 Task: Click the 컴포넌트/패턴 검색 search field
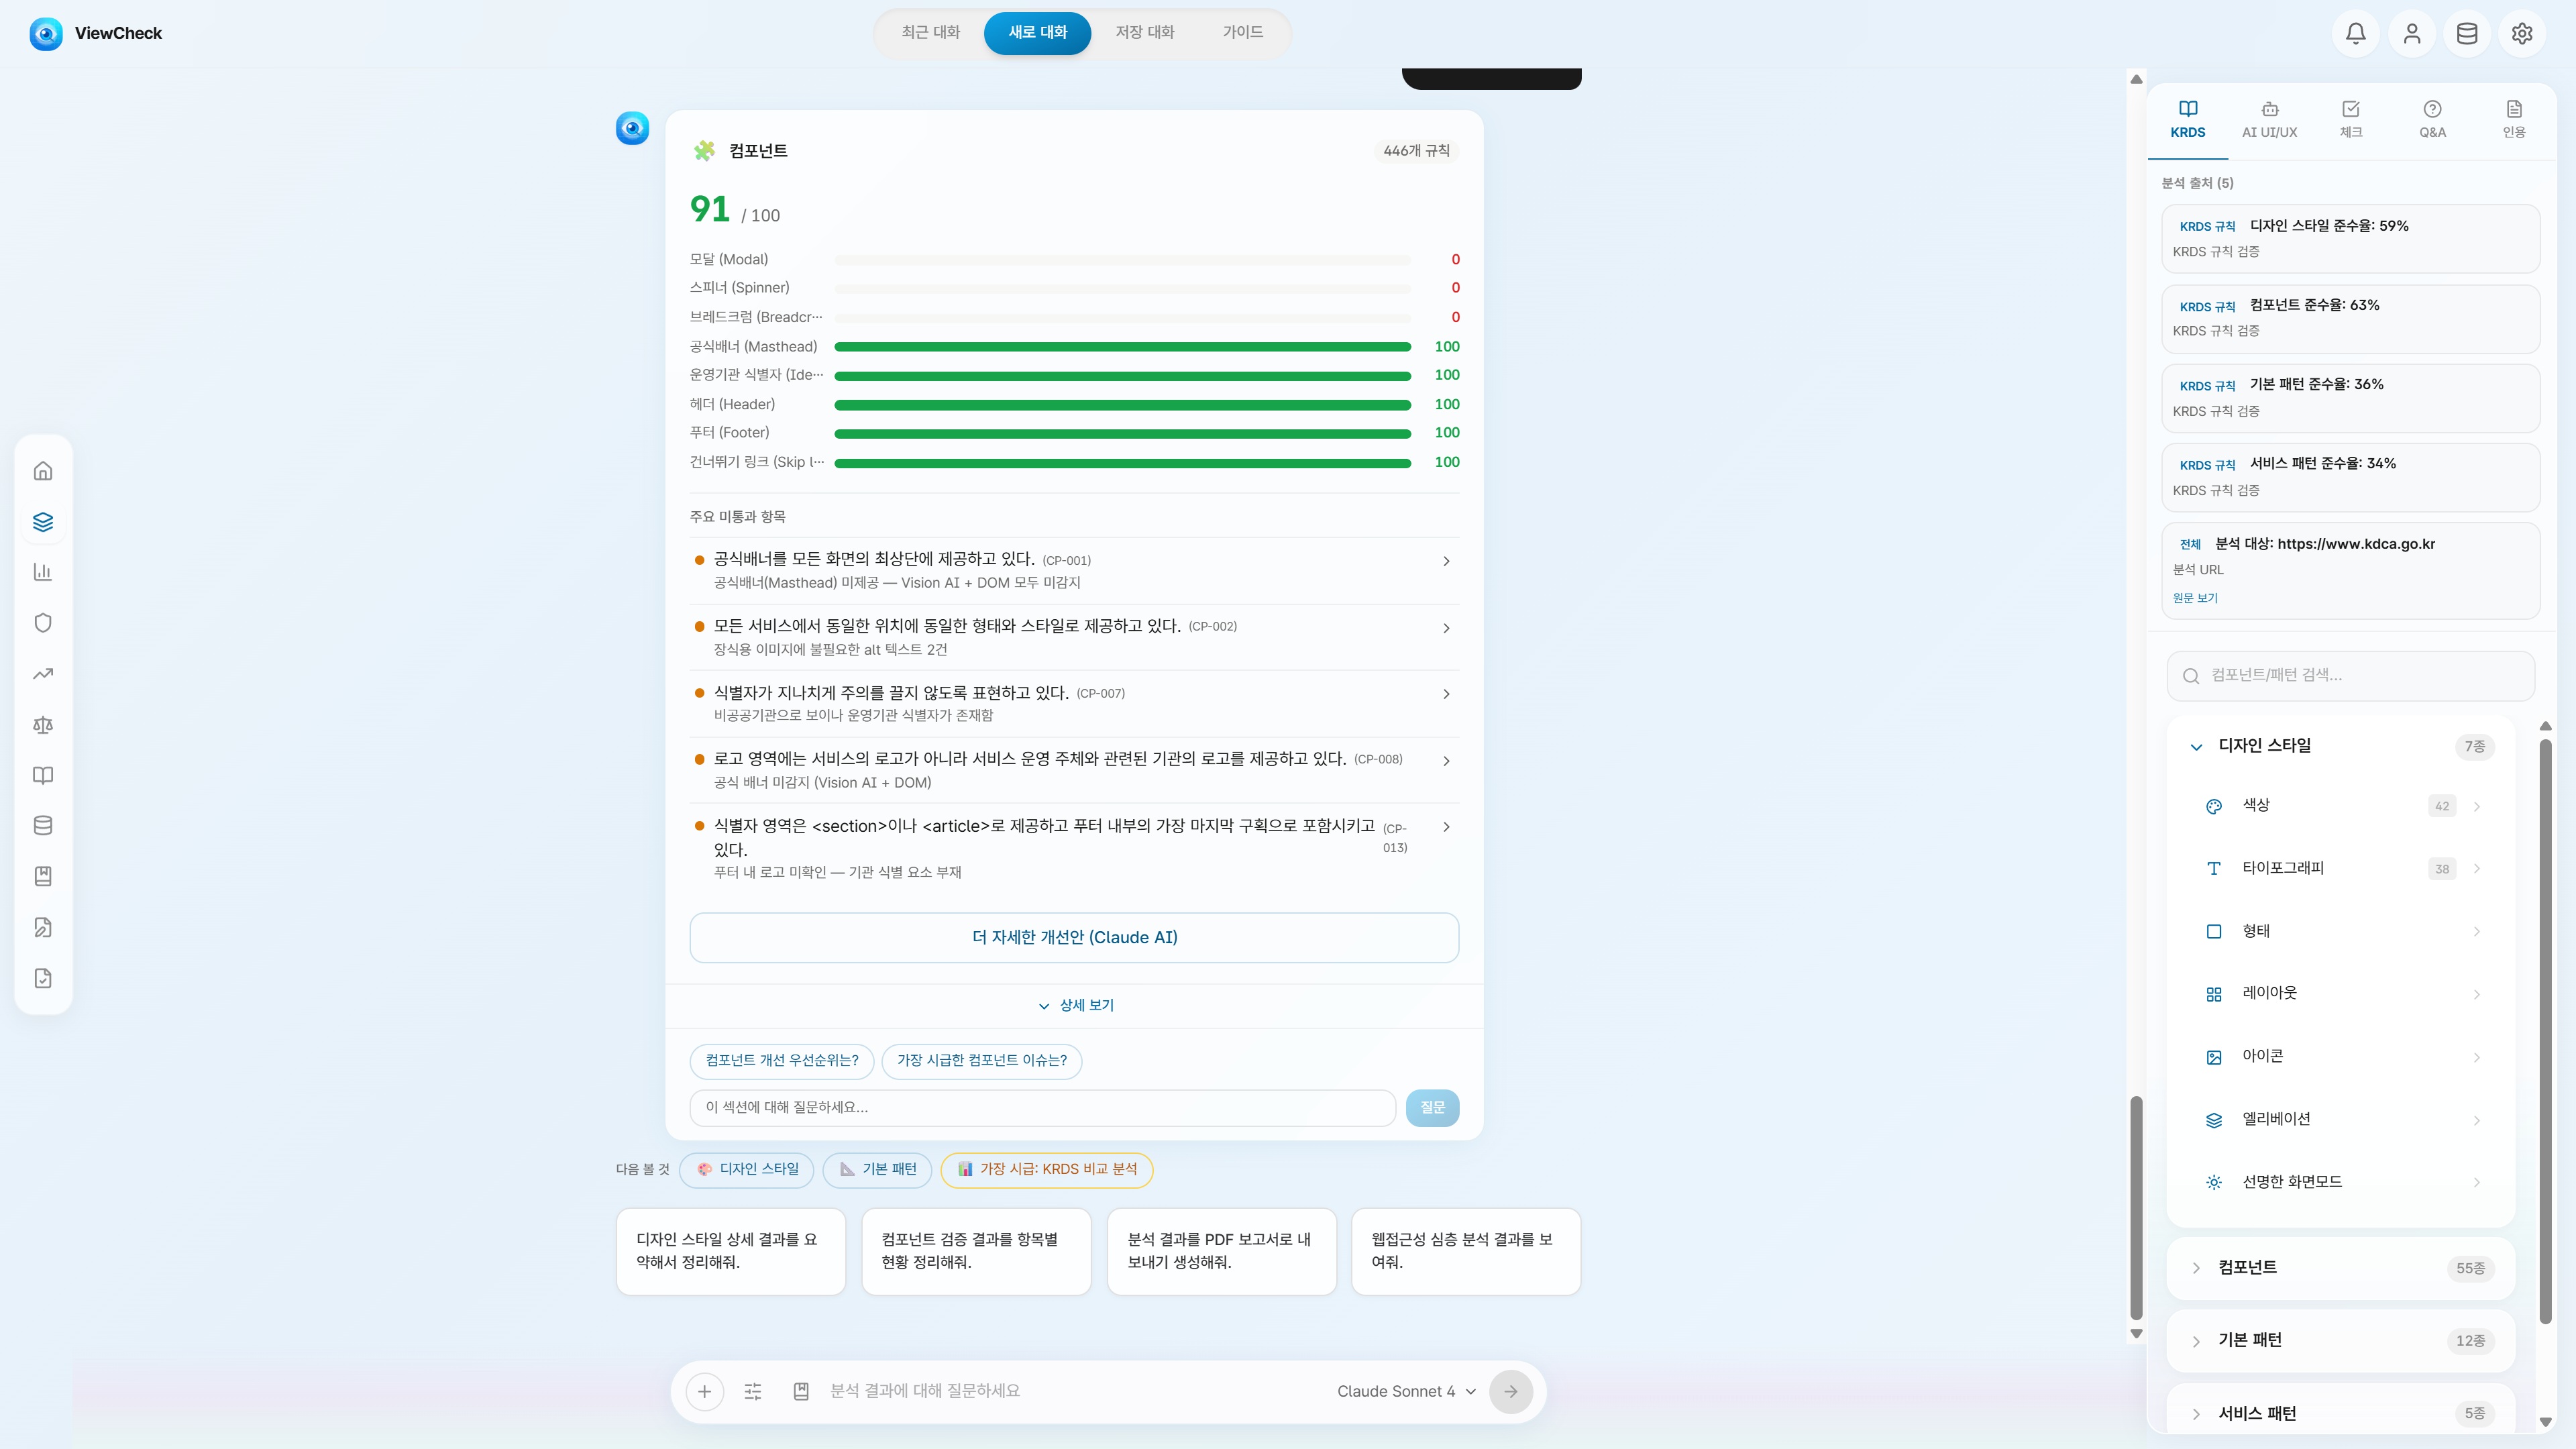click(x=2350, y=676)
